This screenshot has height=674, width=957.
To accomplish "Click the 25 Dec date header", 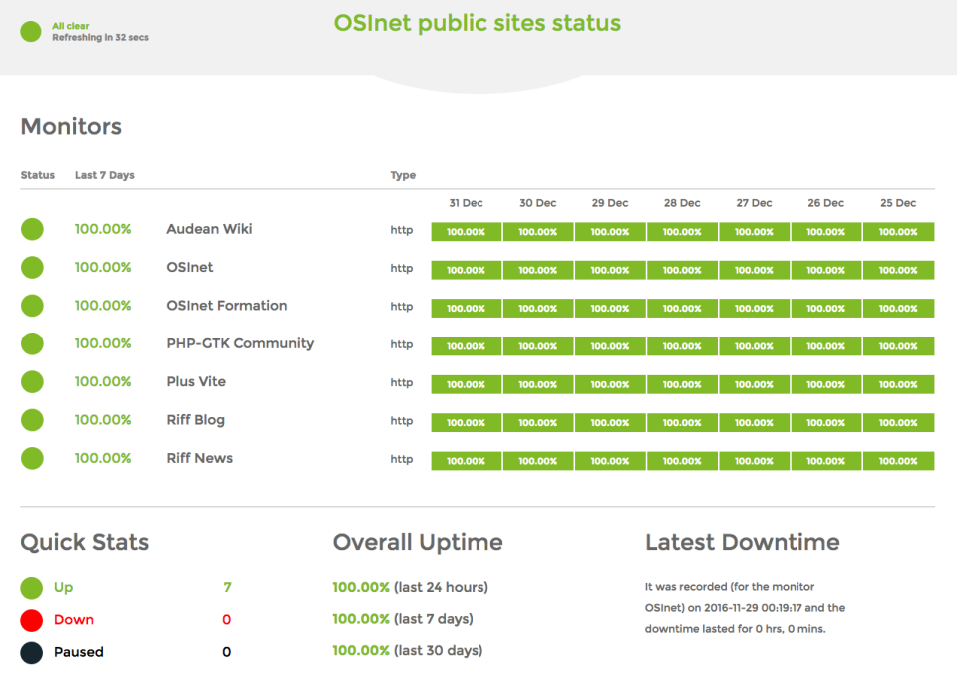I will point(898,203).
